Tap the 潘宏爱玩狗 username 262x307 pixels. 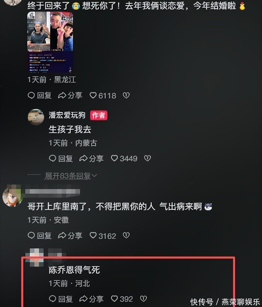(67, 115)
